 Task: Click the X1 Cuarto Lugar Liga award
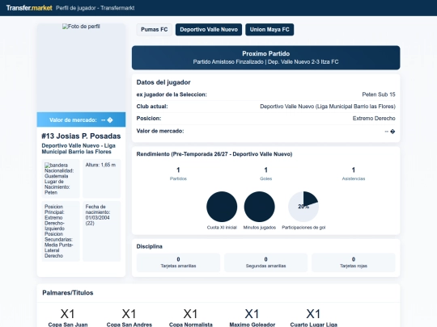click(x=313, y=317)
